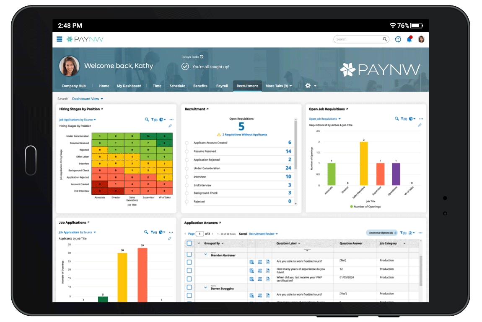Viewport: 482px width, 322px height.
Task: Open filter in Job Applications widget
Action: 153,232
